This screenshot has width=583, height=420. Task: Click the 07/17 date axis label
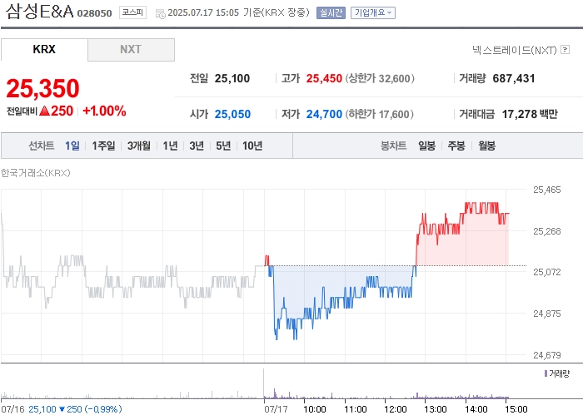276,409
